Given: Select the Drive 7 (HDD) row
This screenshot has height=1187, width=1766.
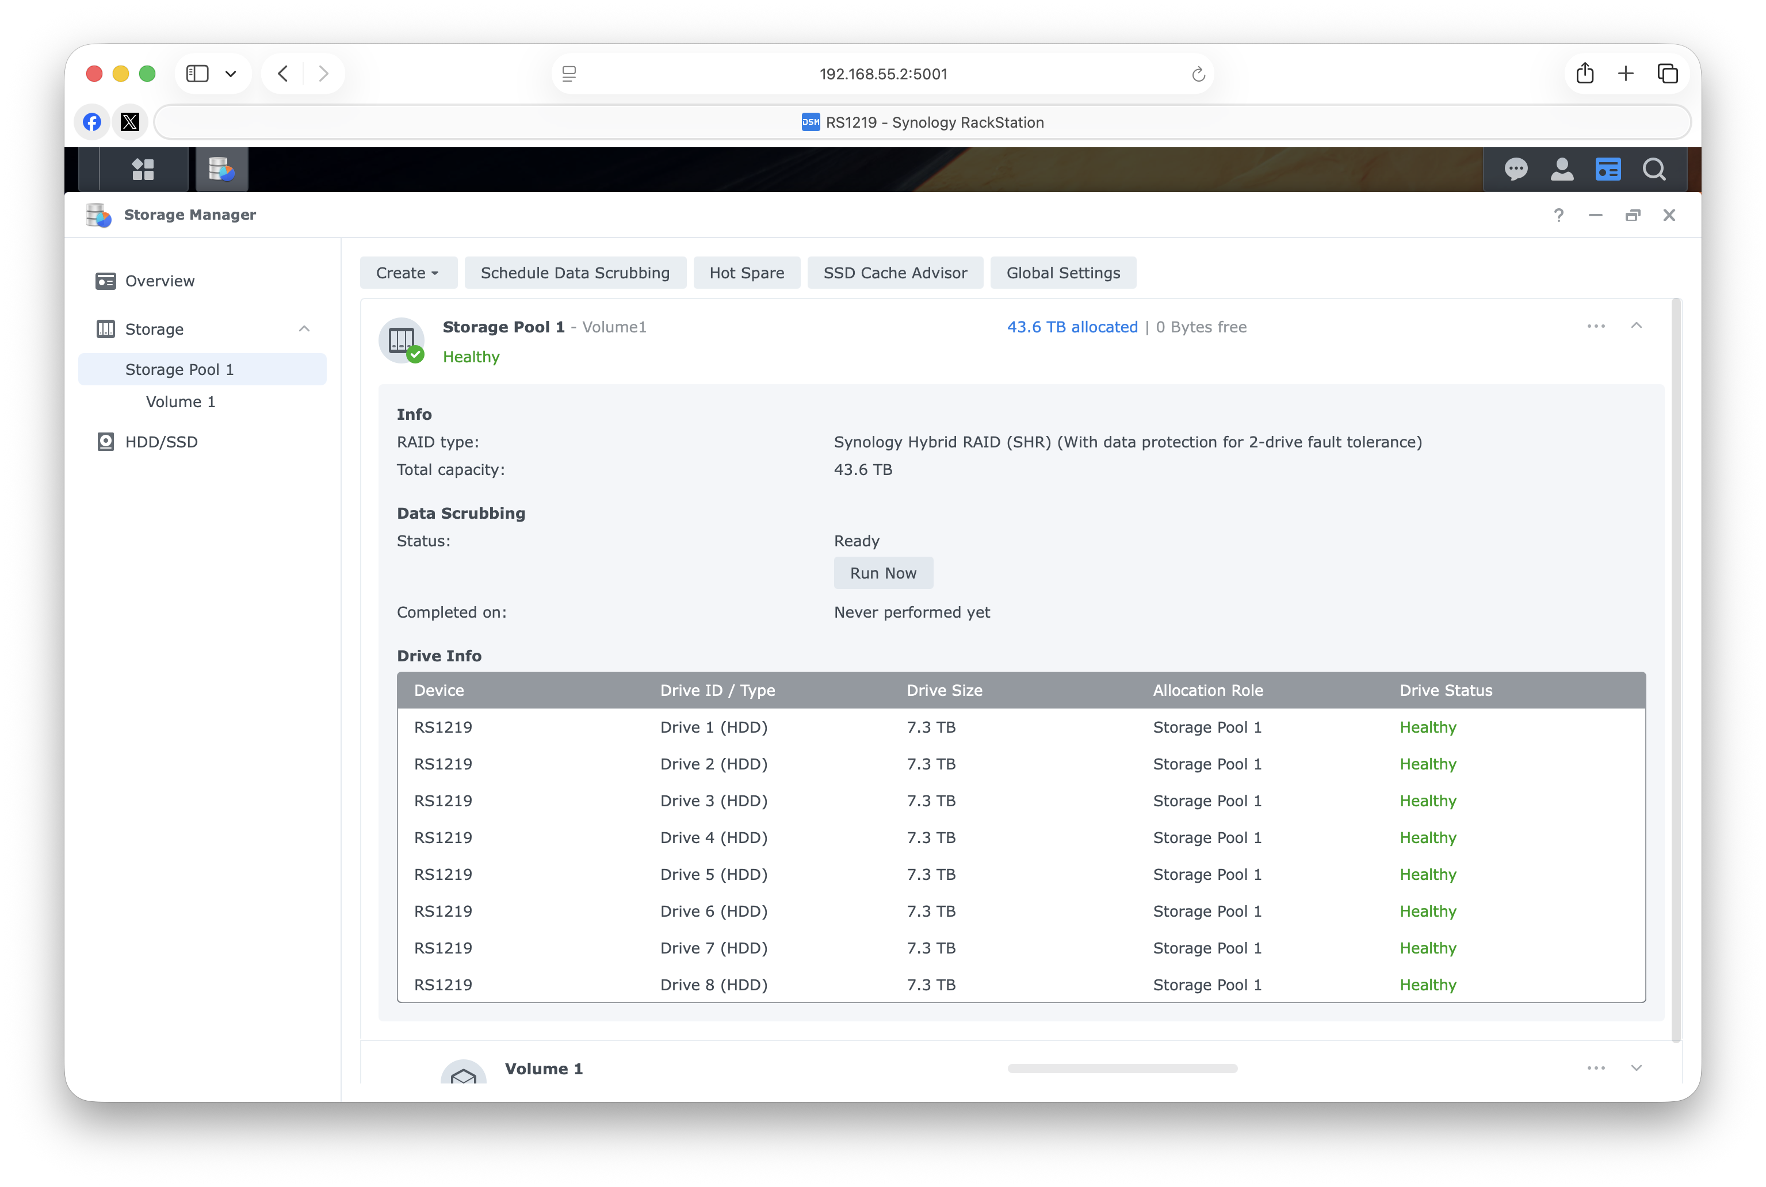Looking at the screenshot, I should coord(1022,948).
